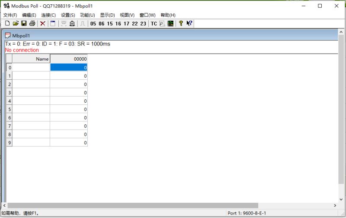Click the row 9 header

[9, 143]
